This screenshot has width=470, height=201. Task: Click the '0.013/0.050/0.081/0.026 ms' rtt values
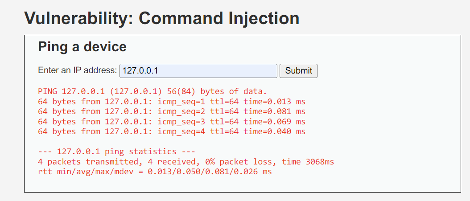tap(210, 171)
